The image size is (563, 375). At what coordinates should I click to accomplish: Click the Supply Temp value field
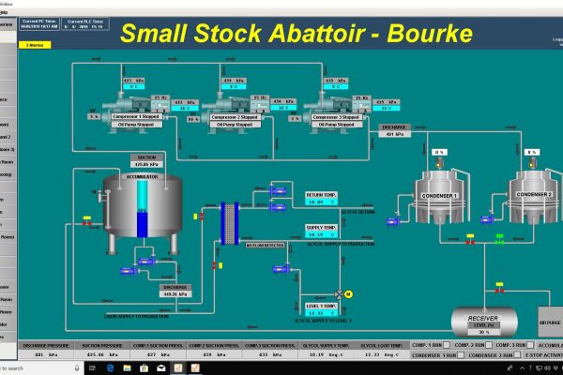point(321,234)
